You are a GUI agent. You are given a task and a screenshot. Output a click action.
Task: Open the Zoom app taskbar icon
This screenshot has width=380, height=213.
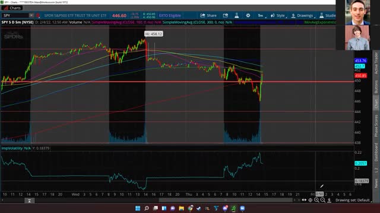coord(242,208)
